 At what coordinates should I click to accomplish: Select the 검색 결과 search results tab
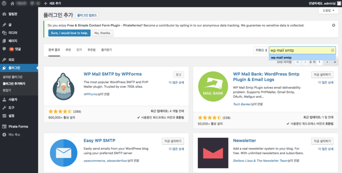54,50
